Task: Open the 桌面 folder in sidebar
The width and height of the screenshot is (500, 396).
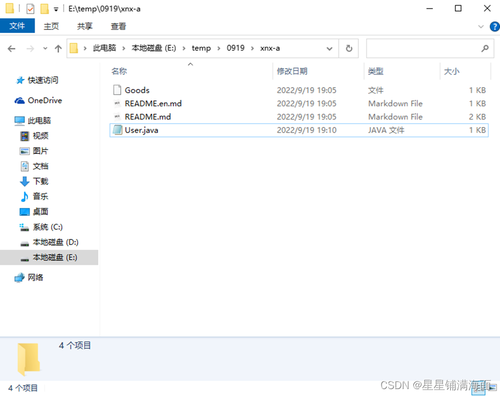Action: [x=40, y=212]
